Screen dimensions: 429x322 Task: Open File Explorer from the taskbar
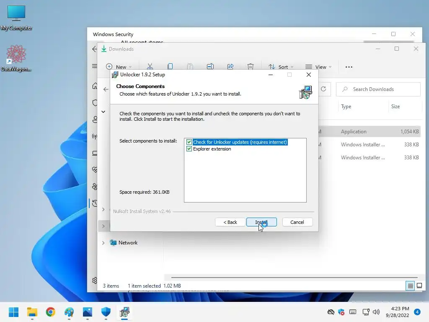pyautogui.click(x=32, y=312)
